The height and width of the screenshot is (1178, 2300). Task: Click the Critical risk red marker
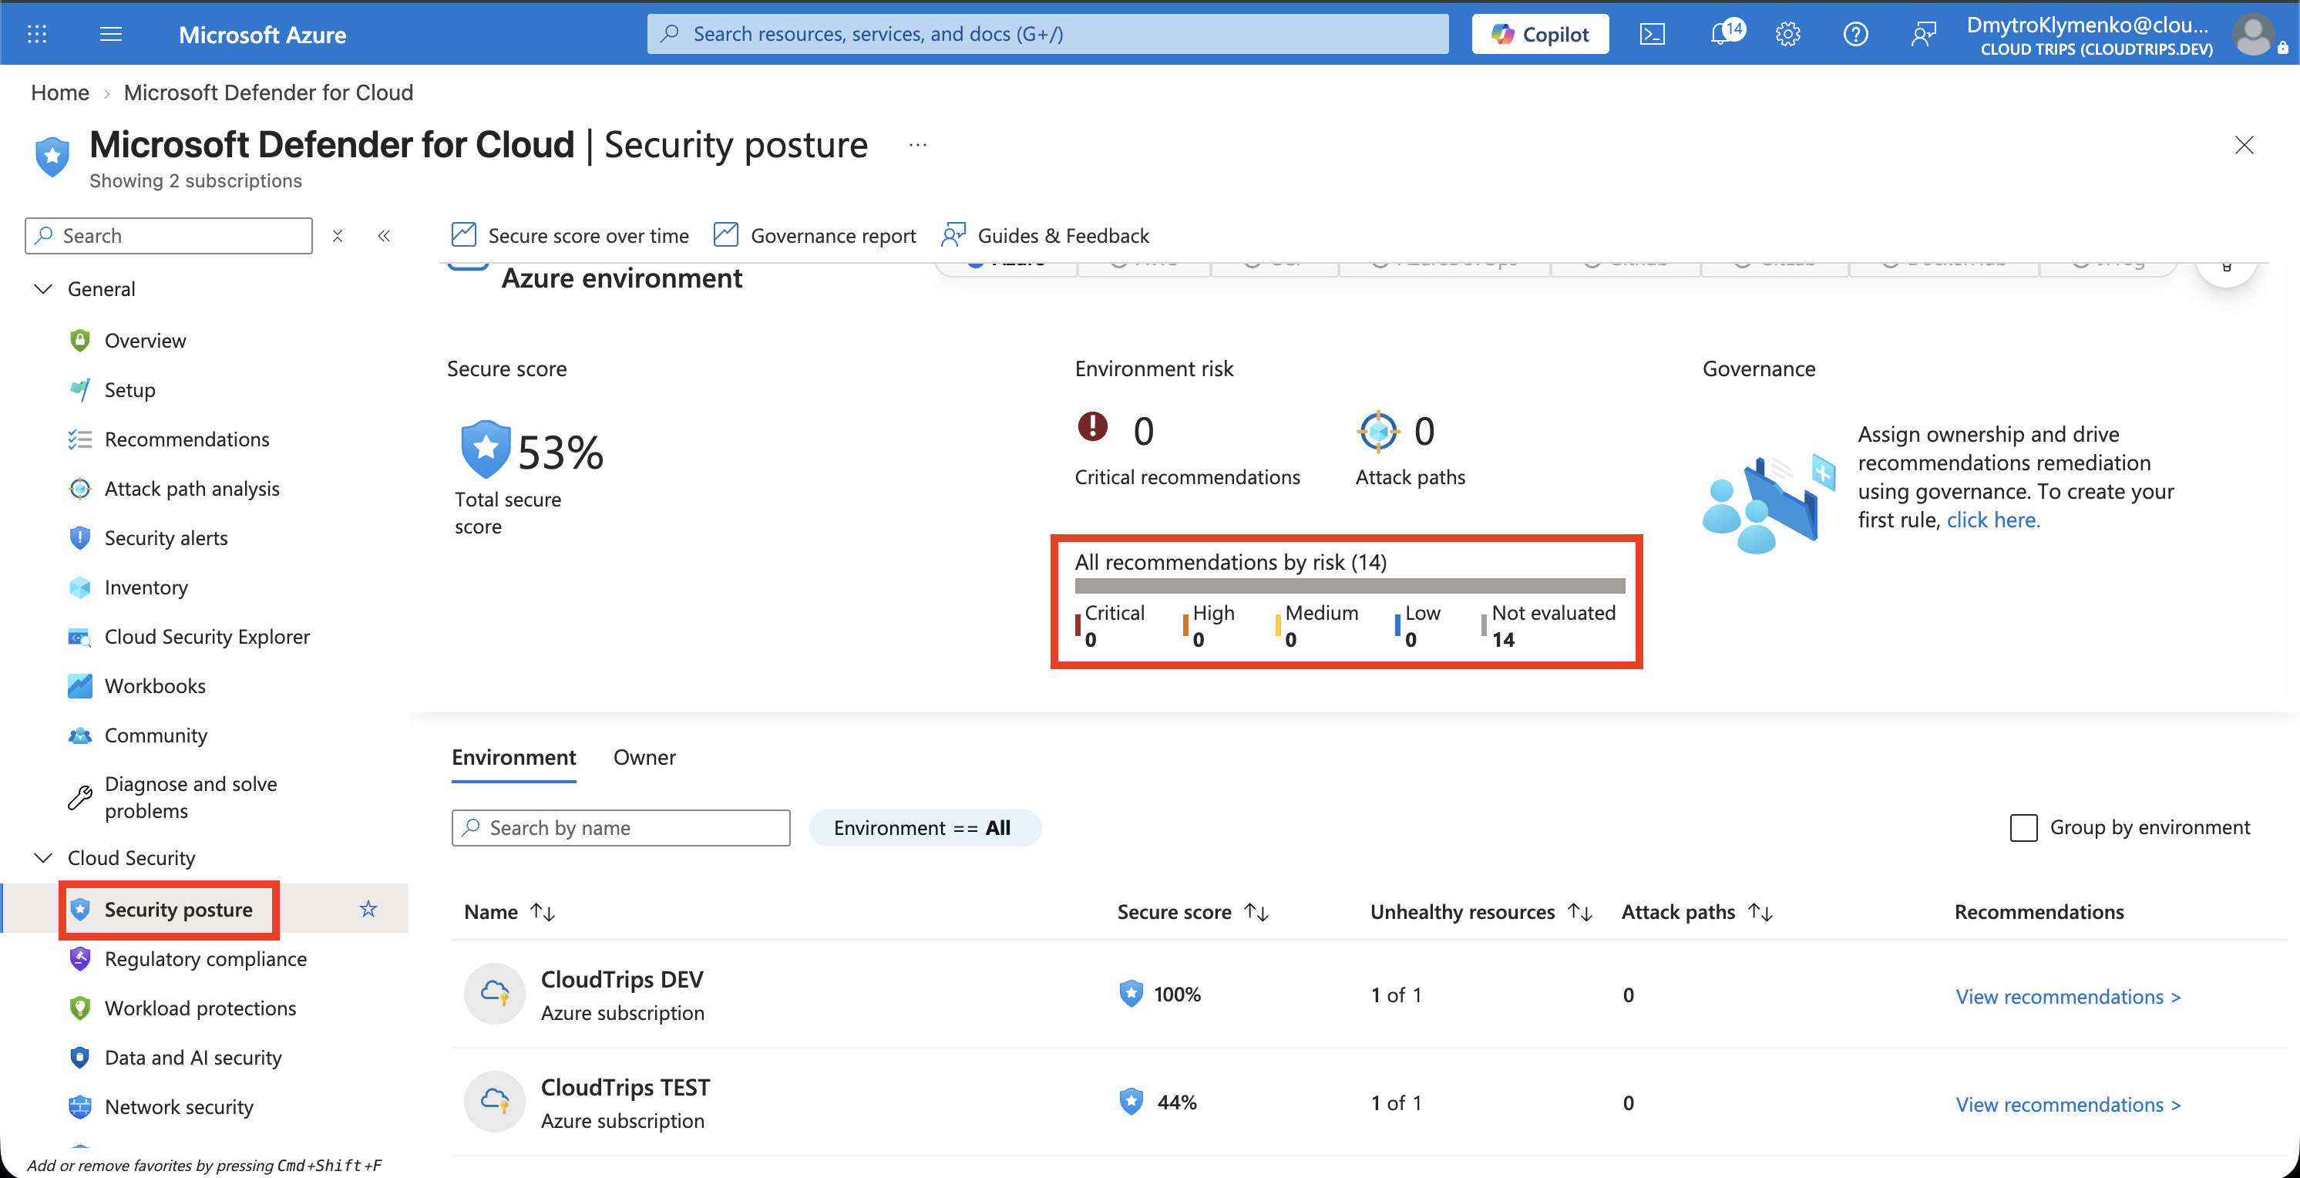(1078, 625)
